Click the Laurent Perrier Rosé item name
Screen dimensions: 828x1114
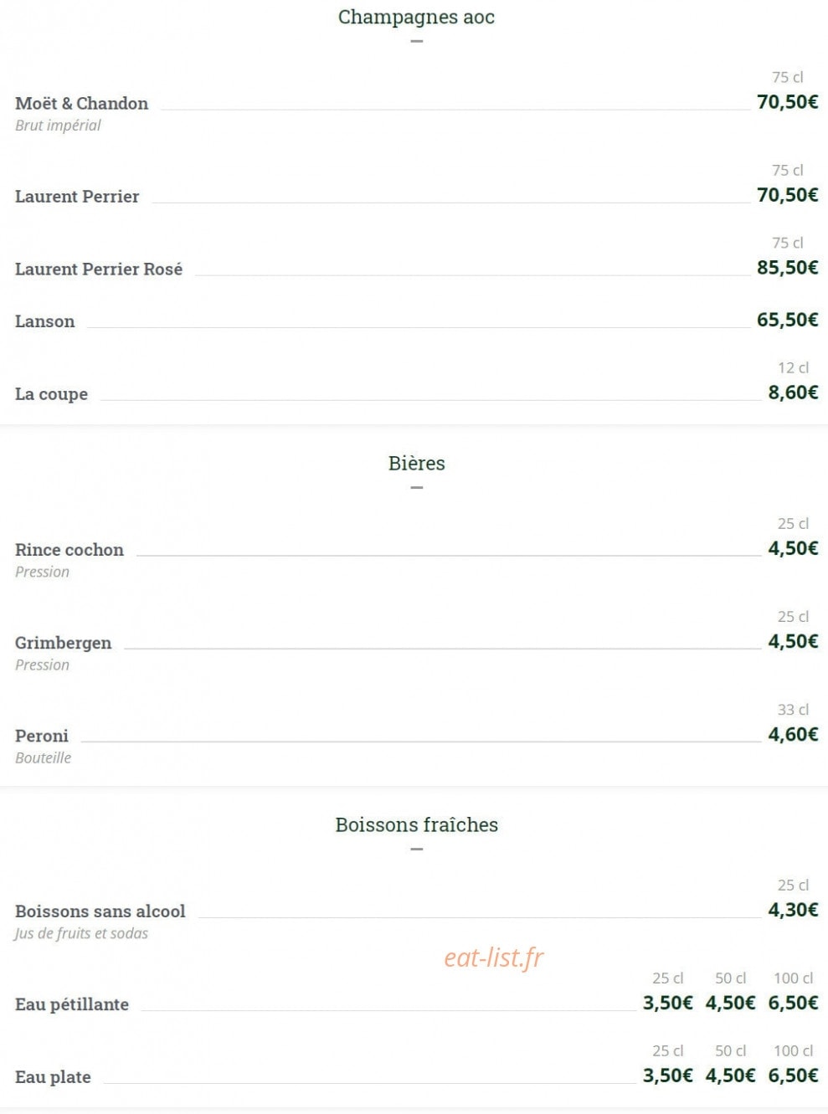coord(99,270)
